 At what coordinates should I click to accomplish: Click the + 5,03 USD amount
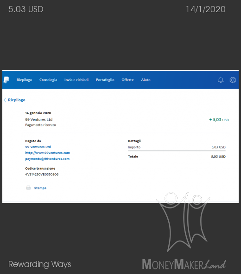coord(219,120)
